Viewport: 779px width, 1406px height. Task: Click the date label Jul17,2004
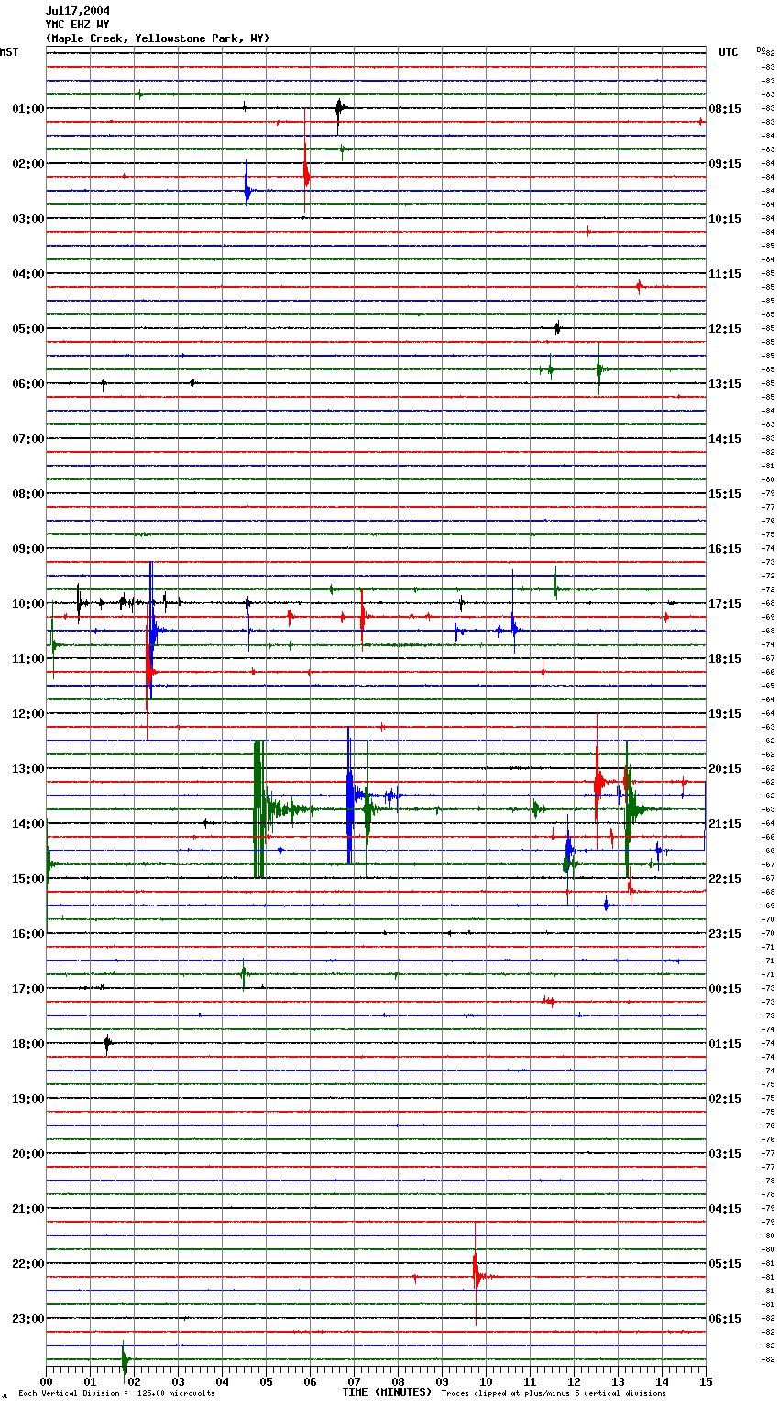click(x=77, y=11)
